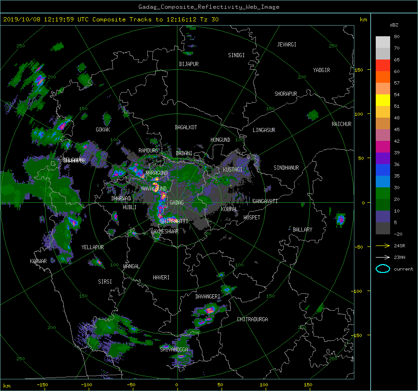The height and width of the screenshot is (391, 418).
Task: Click the CHITRADURGA city label
Action: tap(252, 319)
